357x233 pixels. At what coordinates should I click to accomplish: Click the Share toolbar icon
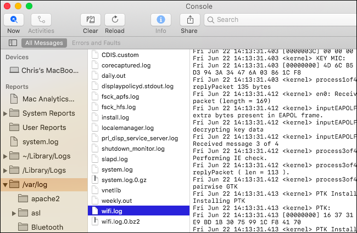pyautogui.click(x=189, y=20)
